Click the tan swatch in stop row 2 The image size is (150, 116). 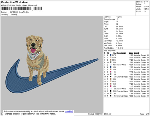110,57
